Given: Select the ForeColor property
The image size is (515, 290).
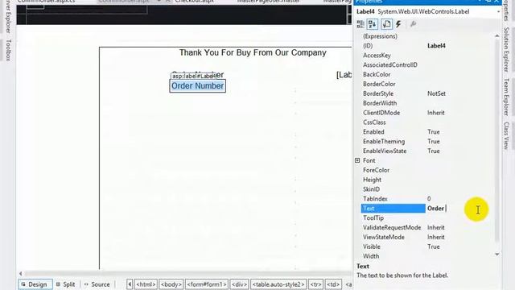Looking at the screenshot, I should coord(376,170).
